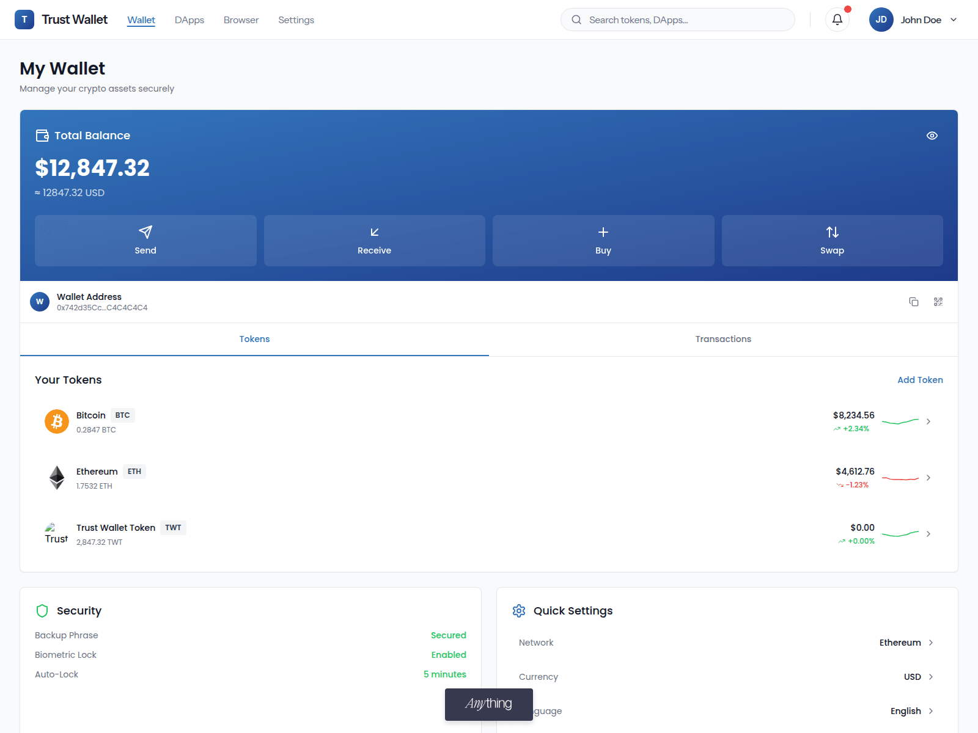
Task: Click the Quick Settings gear icon
Action: point(519,611)
